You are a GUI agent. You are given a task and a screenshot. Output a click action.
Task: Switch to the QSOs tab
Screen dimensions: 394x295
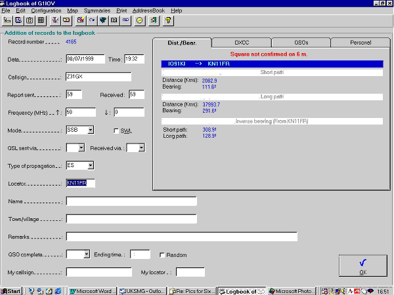(x=301, y=43)
